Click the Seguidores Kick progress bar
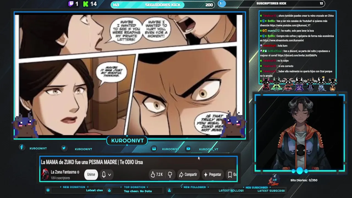 (x=162, y=5)
